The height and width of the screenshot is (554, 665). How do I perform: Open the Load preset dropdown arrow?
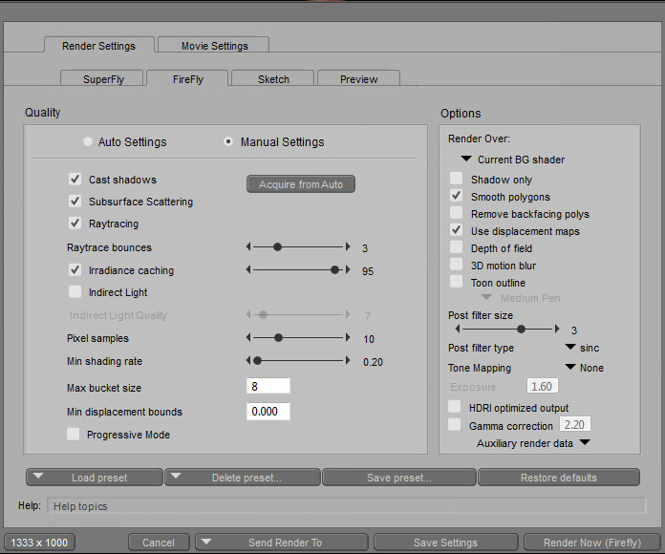(38, 477)
